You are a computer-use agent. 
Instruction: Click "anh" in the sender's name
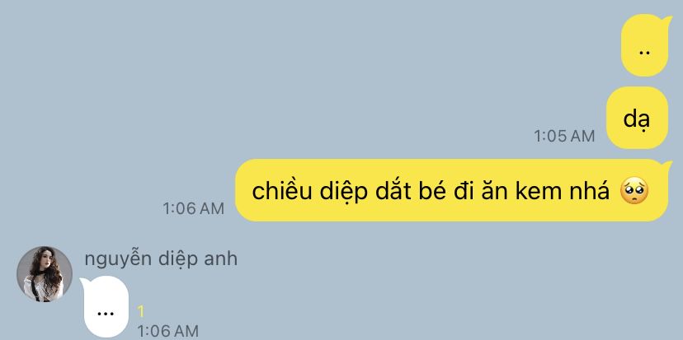point(221,259)
